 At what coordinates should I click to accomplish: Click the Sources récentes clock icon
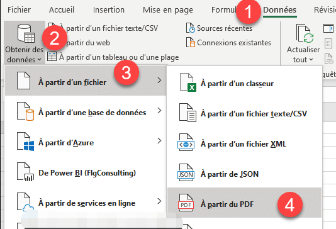click(x=190, y=28)
